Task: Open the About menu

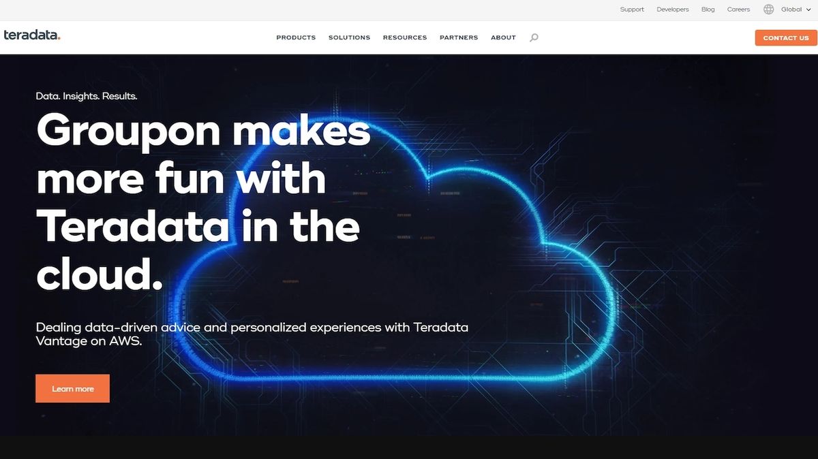Action: click(x=503, y=37)
